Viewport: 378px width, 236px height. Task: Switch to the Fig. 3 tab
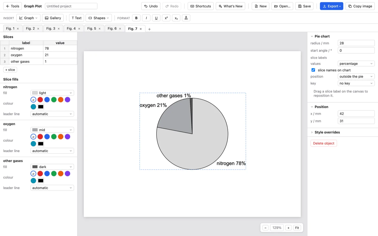(51, 28)
